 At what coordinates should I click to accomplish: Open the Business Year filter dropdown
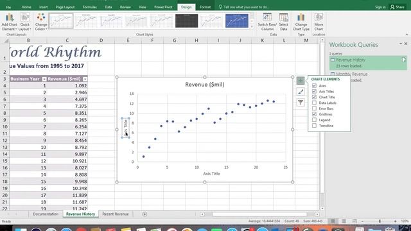click(44, 79)
